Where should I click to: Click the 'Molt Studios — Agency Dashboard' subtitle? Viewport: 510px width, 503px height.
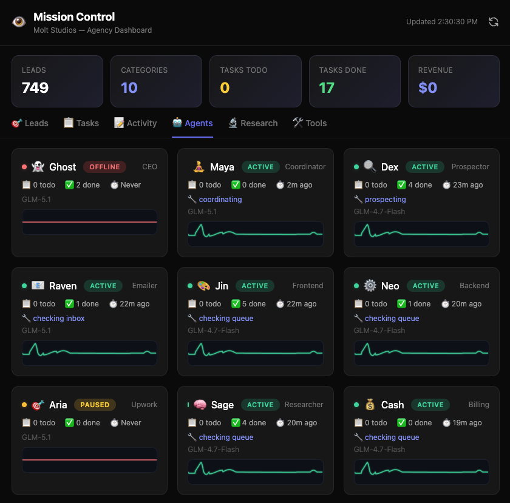tap(93, 30)
